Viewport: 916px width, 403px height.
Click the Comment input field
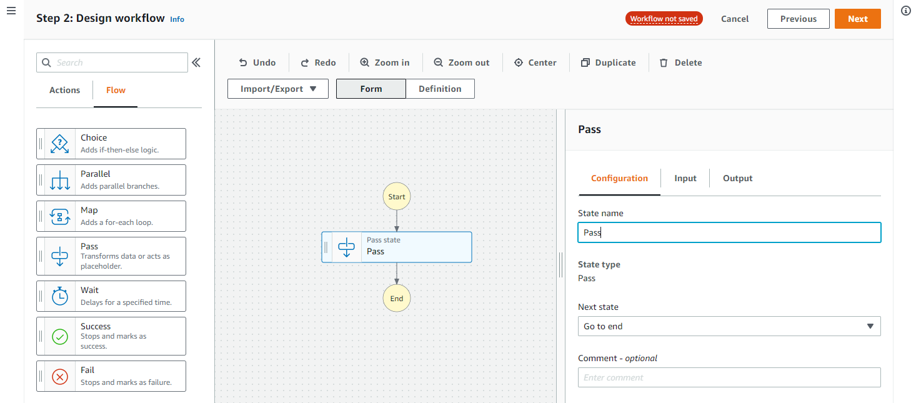[x=729, y=377]
